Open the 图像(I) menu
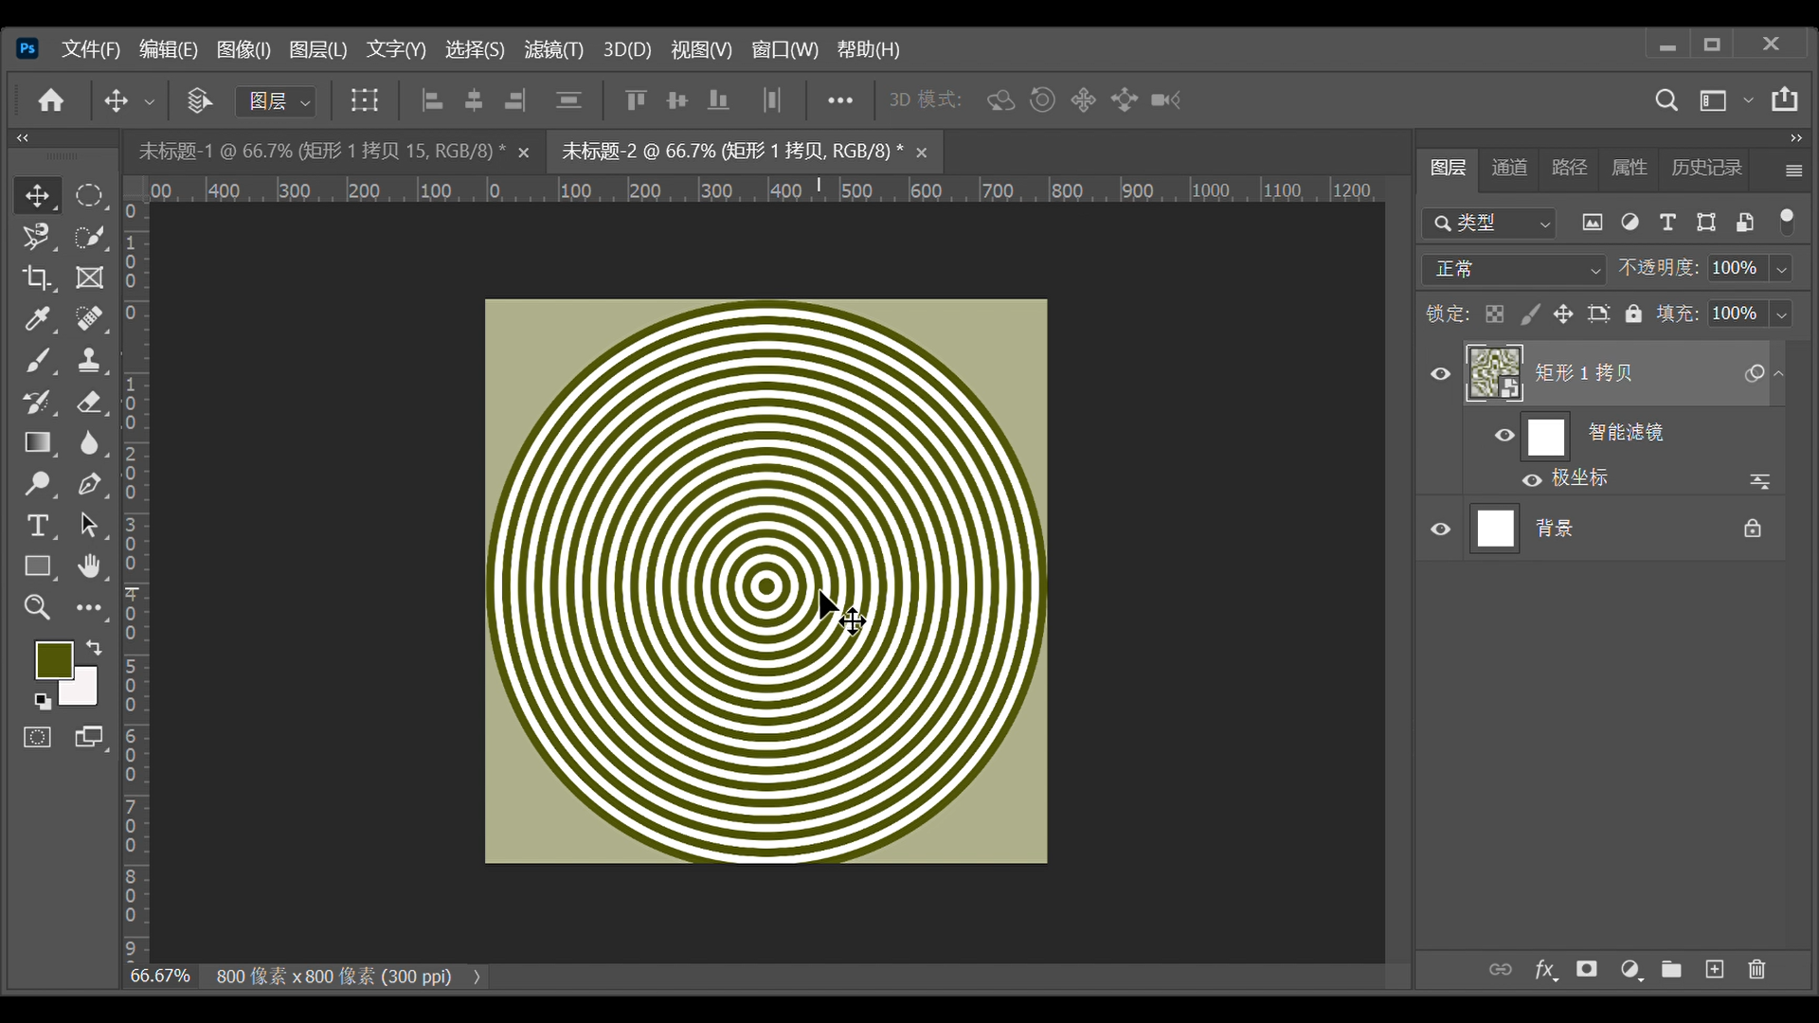This screenshot has height=1023, width=1819. point(243,49)
